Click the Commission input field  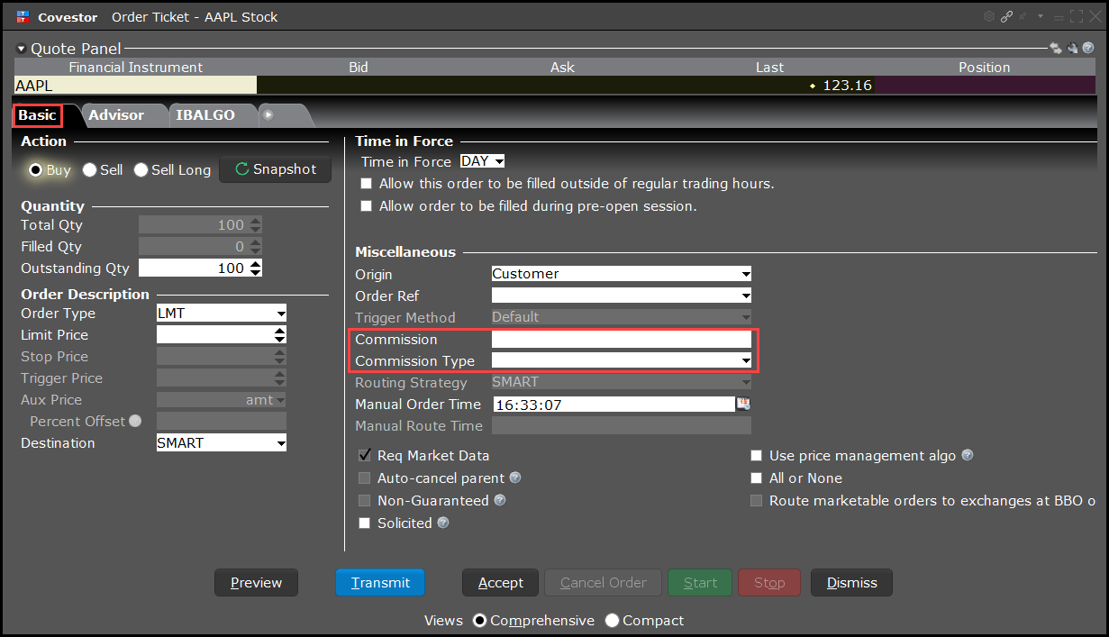click(622, 340)
